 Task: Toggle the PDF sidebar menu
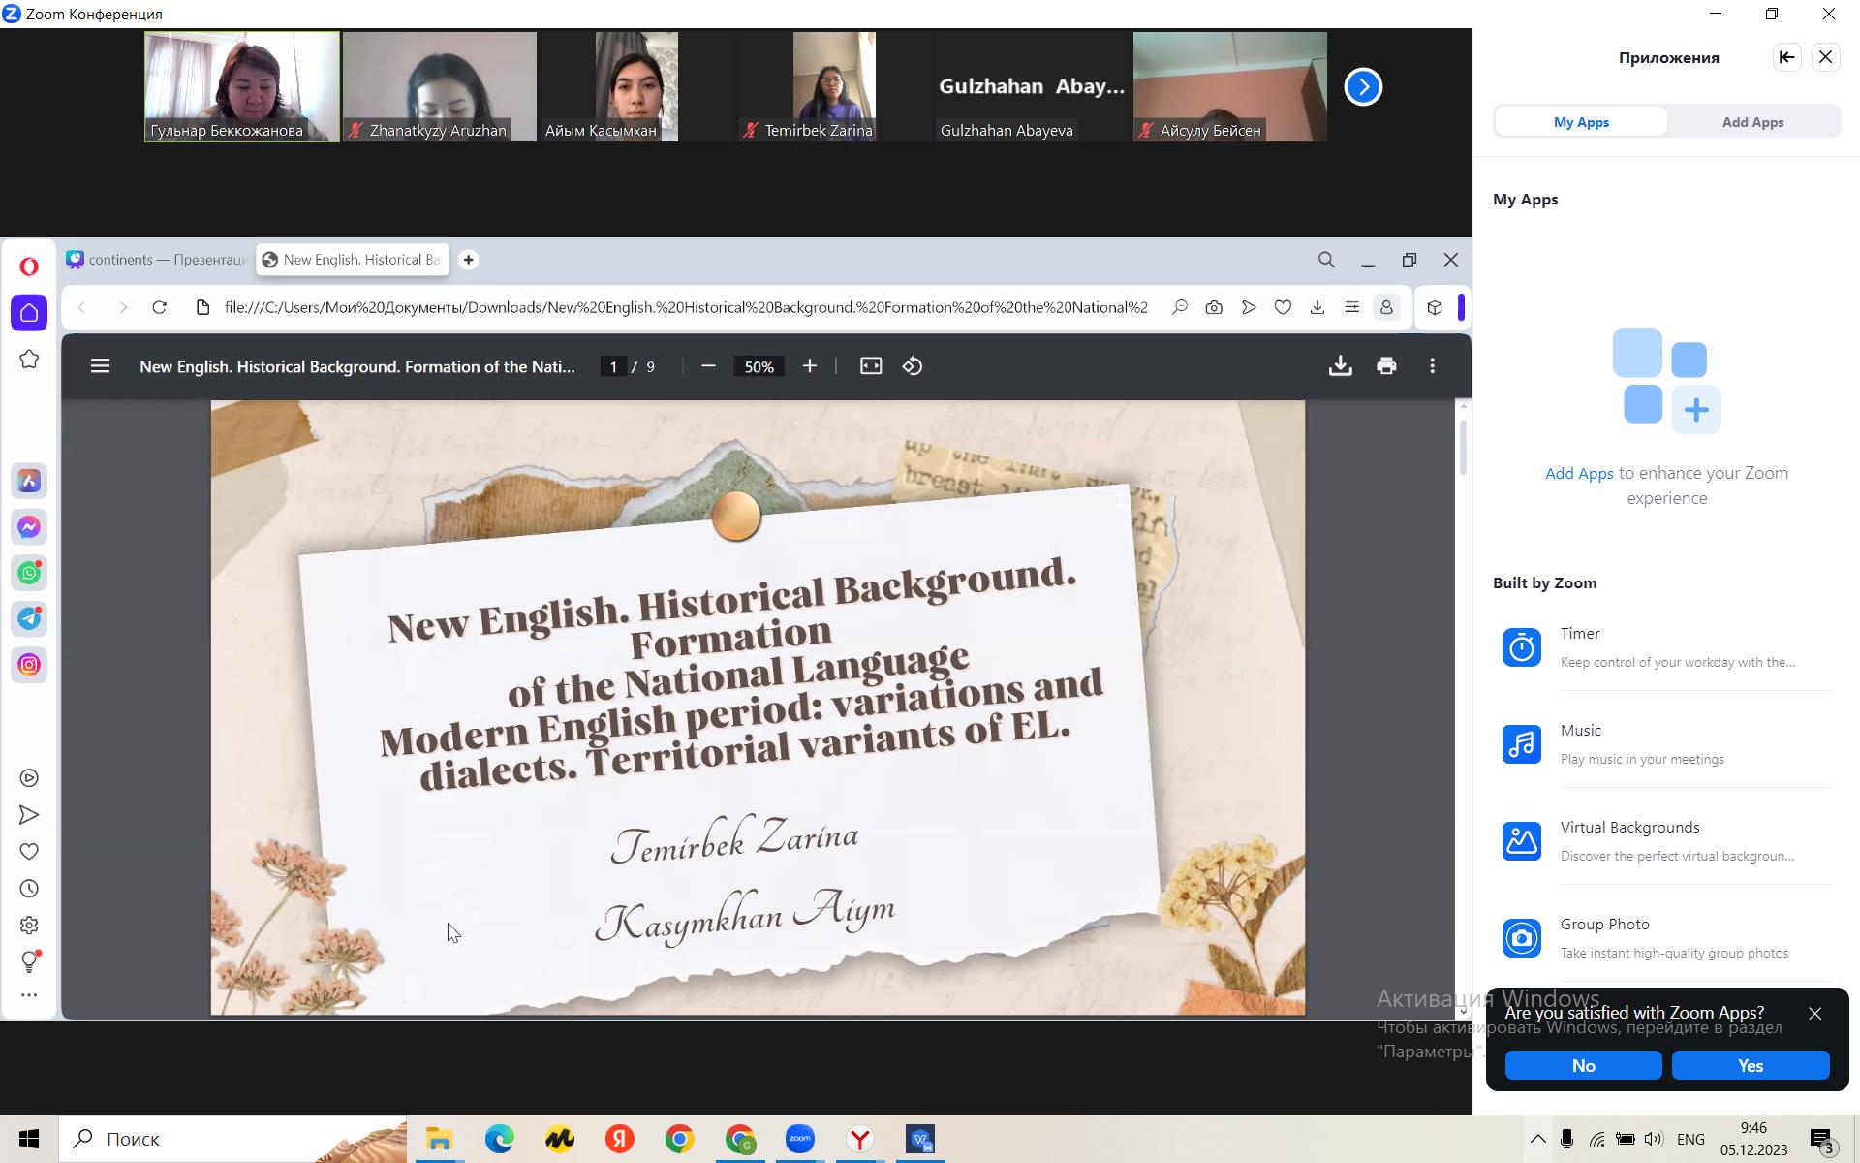[100, 366]
